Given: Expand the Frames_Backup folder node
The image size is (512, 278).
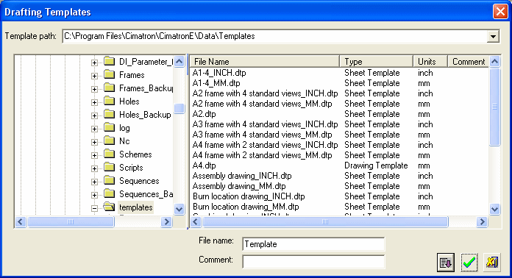Looking at the screenshot, I should pyautogui.click(x=94, y=89).
